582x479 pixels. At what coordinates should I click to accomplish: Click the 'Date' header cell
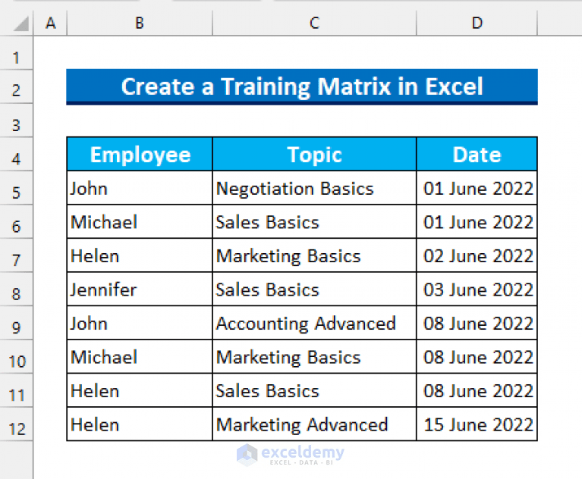[477, 154]
